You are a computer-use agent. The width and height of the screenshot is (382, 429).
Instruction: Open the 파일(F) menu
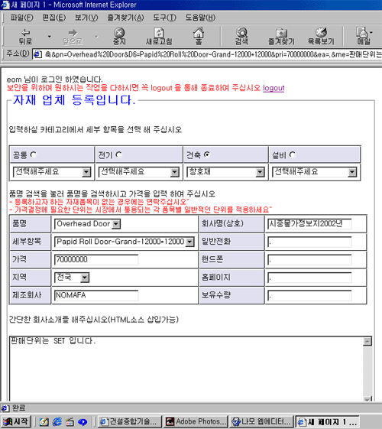pyautogui.click(x=22, y=18)
